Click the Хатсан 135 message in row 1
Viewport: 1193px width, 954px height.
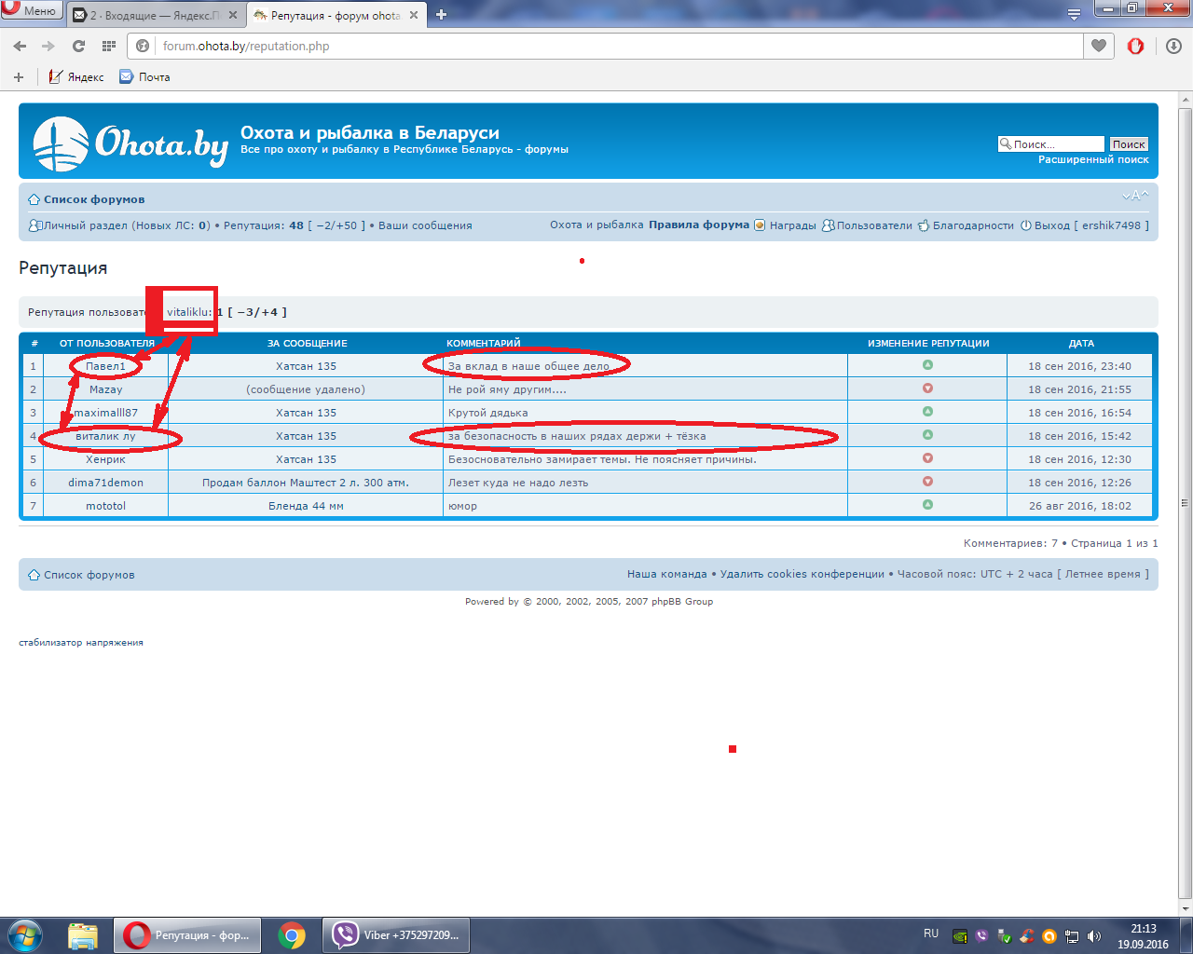[x=306, y=366]
